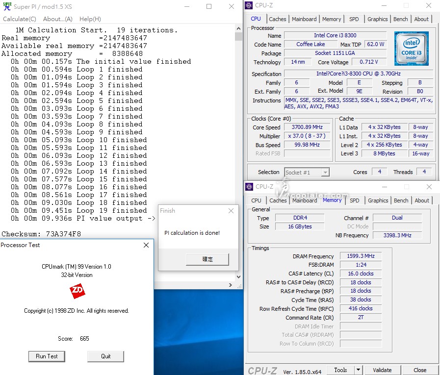Switch to Memory tab in top CPU-Z window
The image size is (440, 375).
tap(332, 19)
